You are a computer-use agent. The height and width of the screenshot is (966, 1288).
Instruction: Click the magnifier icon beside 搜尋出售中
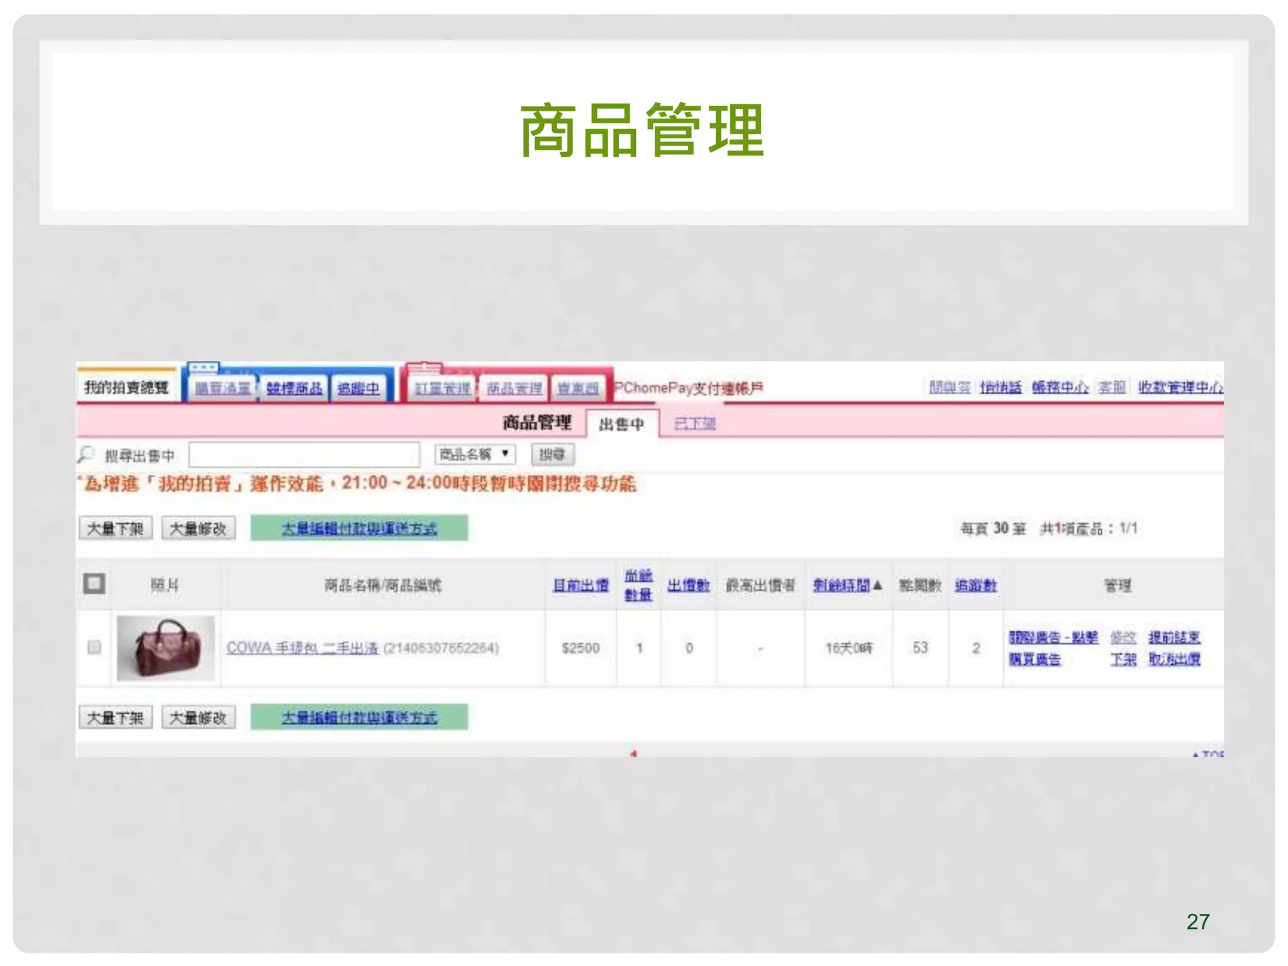pos(86,454)
